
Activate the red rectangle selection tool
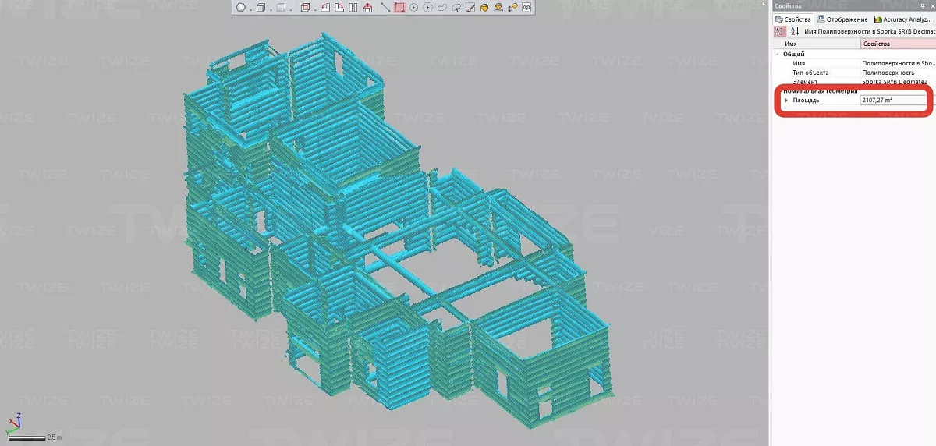(399, 8)
